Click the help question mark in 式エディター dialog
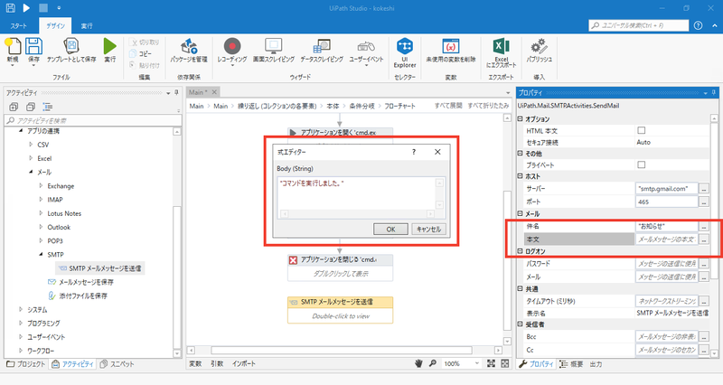The image size is (723, 385). pyautogui.click(x=414, y=152)
